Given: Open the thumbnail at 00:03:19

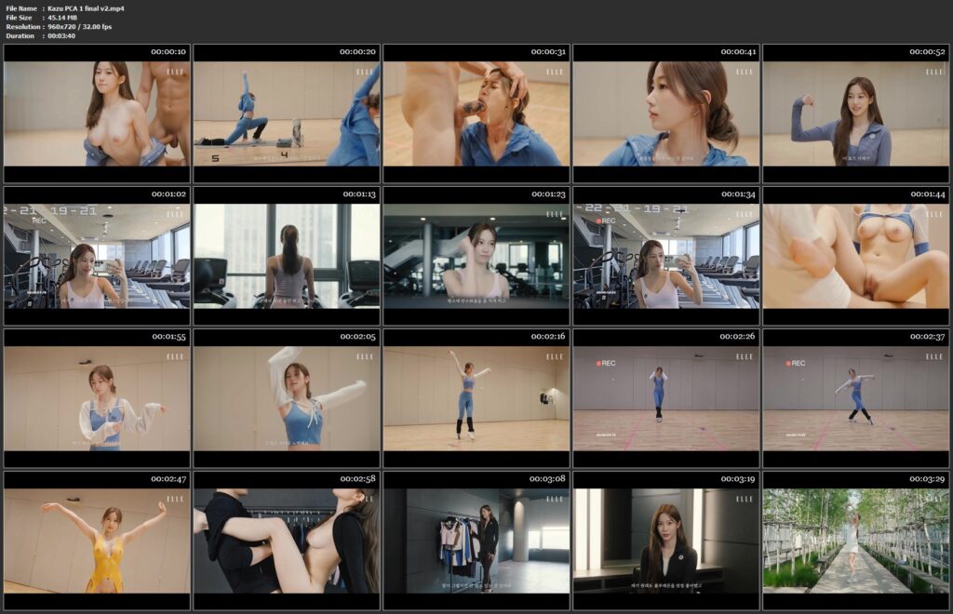Looking at the screenshot, I should pos(666,541).
